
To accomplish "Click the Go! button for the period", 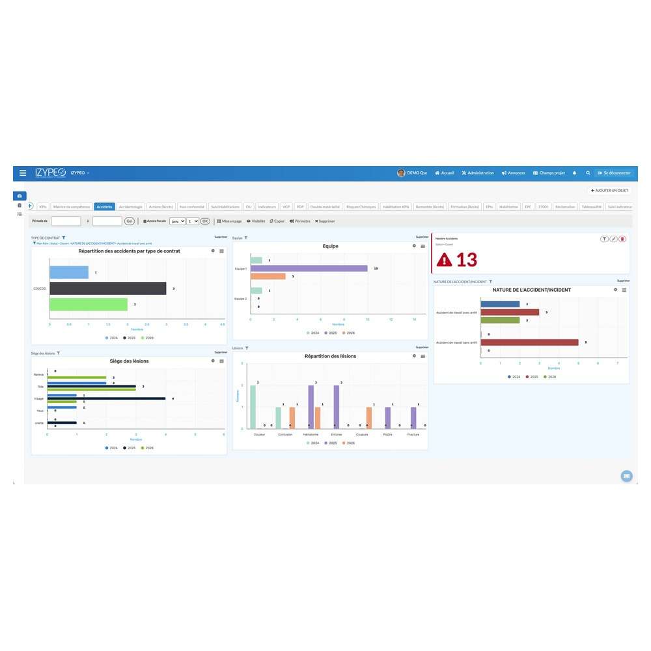I will tap(130, 221).
